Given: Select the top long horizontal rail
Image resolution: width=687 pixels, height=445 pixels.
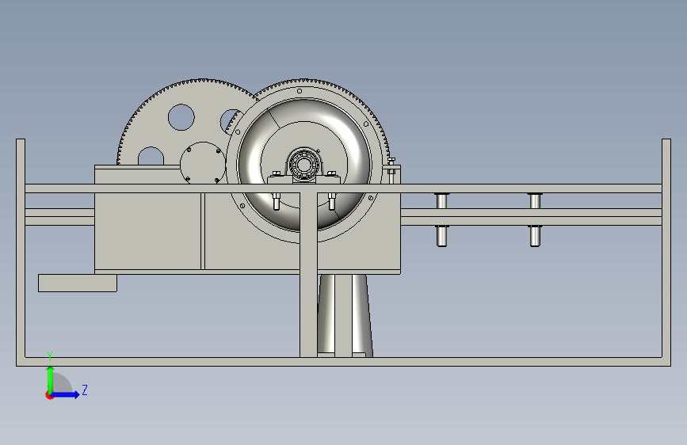Looking at the screenshot, I should (343, 188).
